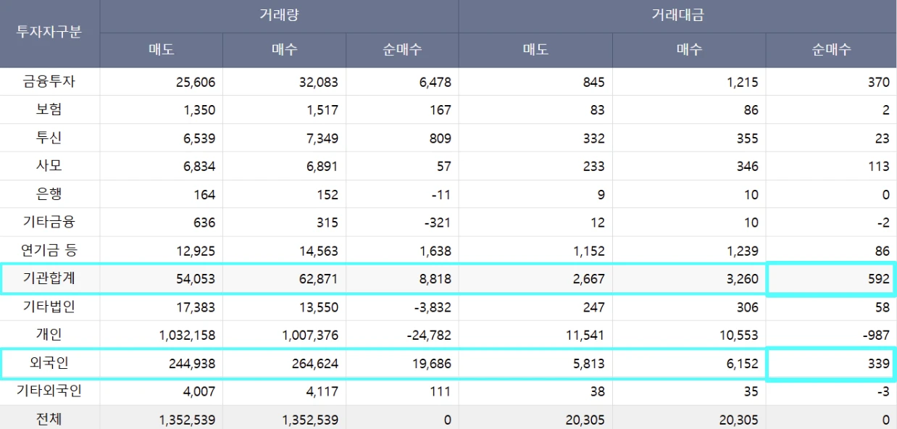Click the 매도 header under 거래량
Viewport: 897px width, 429px height.
[161, 50]
